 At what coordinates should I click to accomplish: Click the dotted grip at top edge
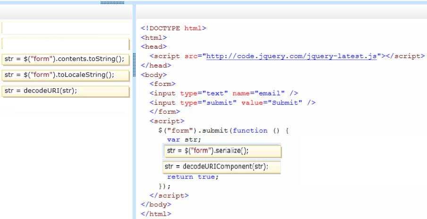pos(112,3)
